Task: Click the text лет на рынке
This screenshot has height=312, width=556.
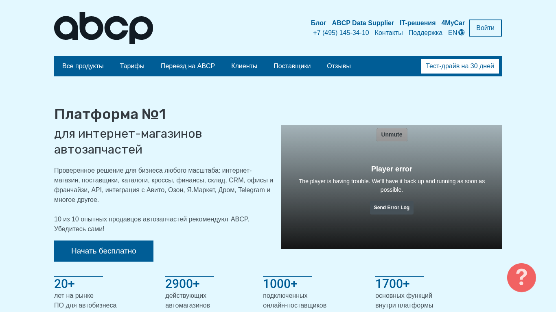Action: [74, 296]
